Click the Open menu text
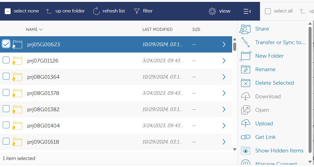This screenshot has width=314, height=167. click(262, 110)
